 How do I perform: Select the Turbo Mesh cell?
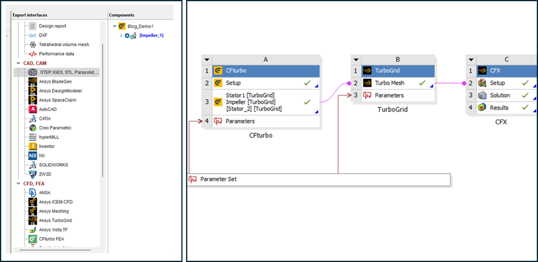398,83
